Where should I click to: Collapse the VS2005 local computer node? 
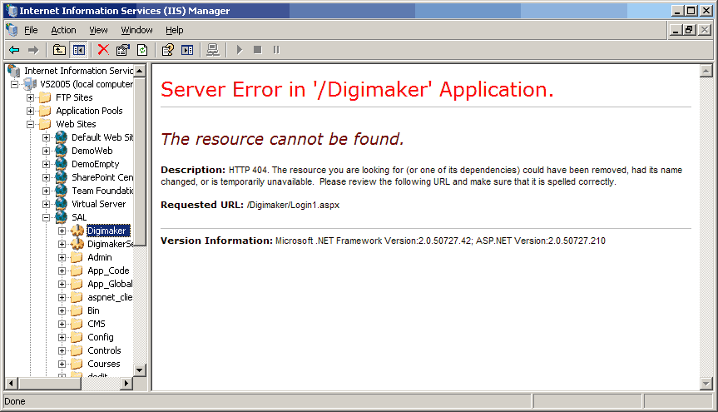tap(15, 84)
